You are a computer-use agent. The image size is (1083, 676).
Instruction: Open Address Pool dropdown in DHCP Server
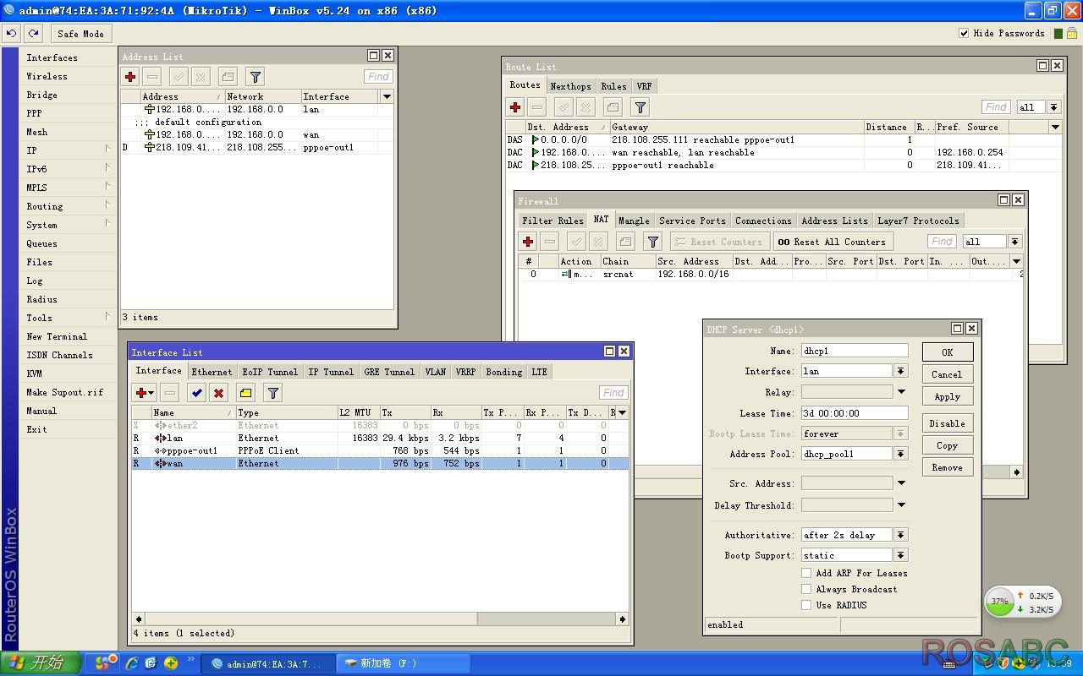(901, 454)
